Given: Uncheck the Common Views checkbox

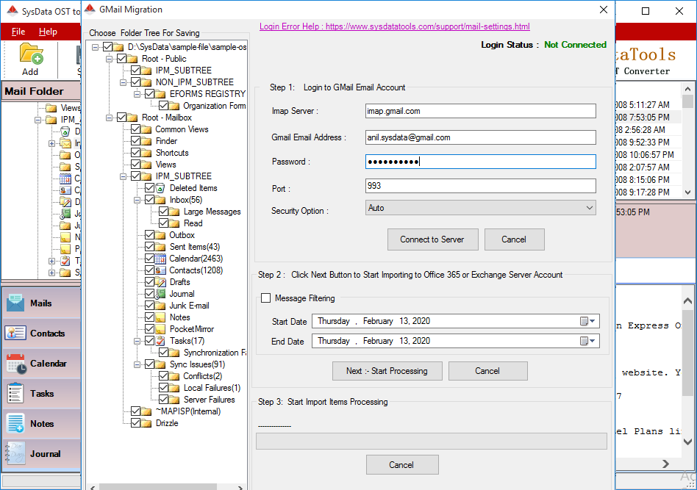Looking at the screenshot, I should point(135,129).
